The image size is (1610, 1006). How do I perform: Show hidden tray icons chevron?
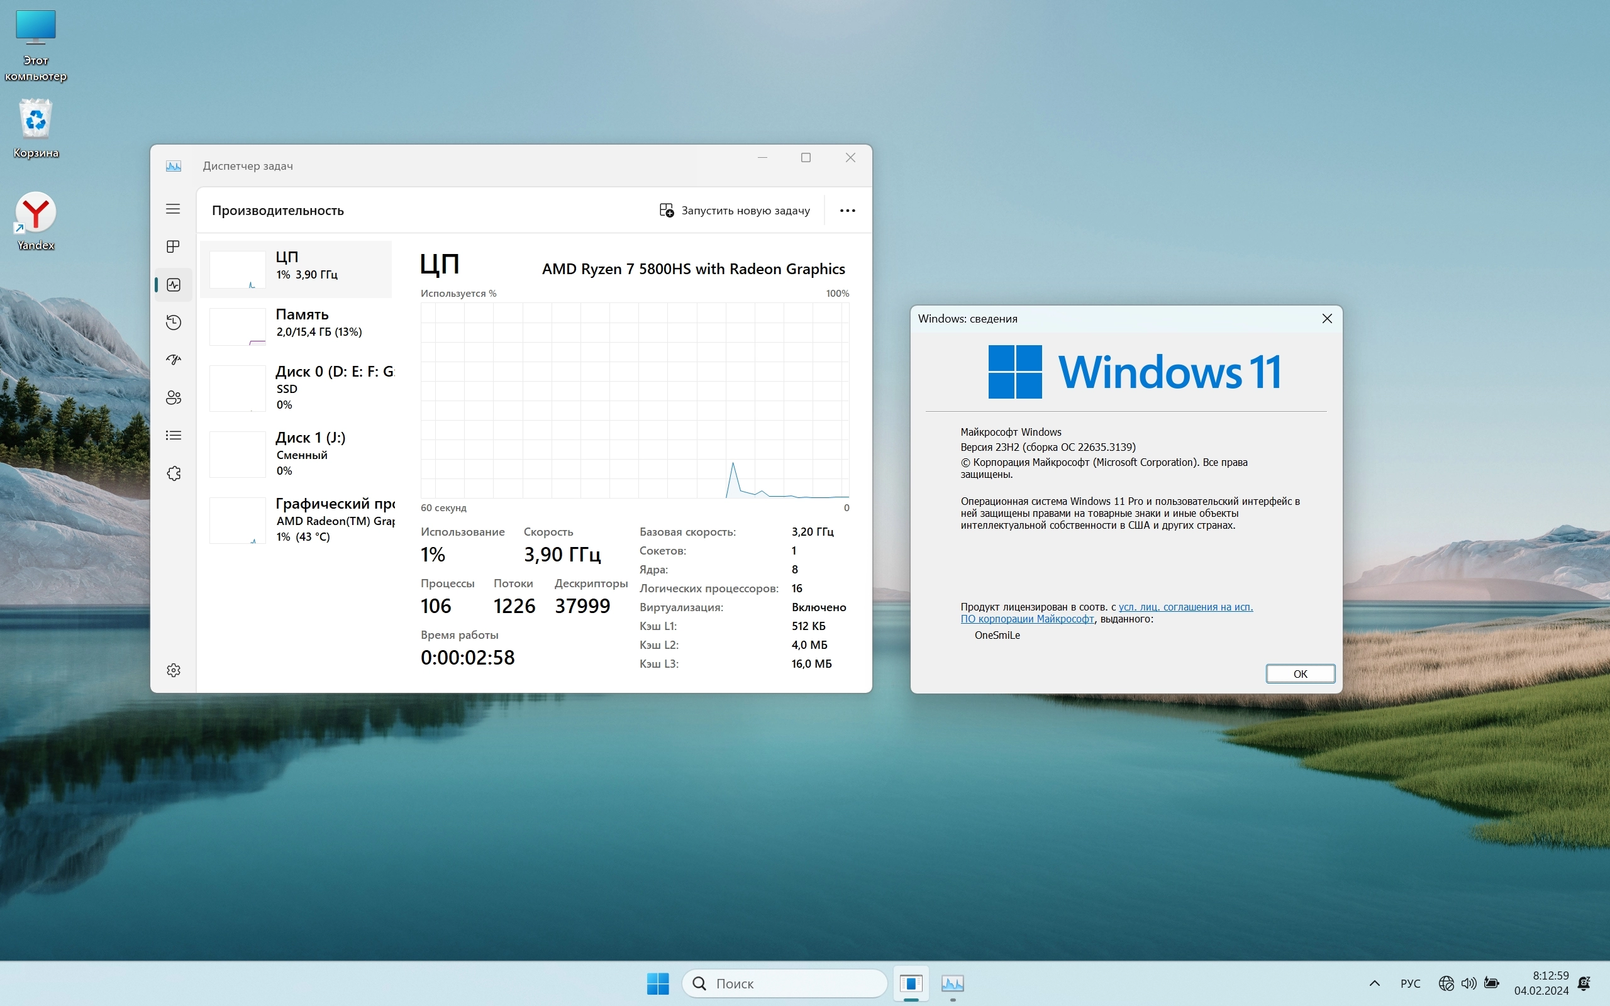(1374, 983)
